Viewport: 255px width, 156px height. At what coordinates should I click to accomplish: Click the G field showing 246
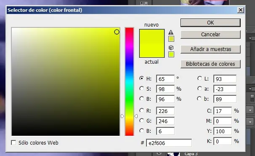[x=165, y=121]
